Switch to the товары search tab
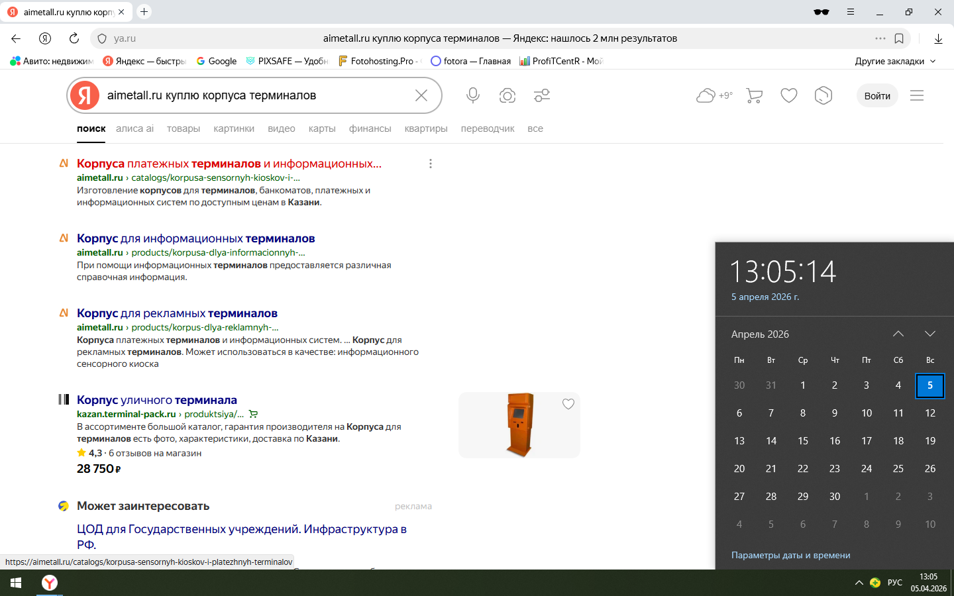Screen dimensions: 954x596 (184, 128)
